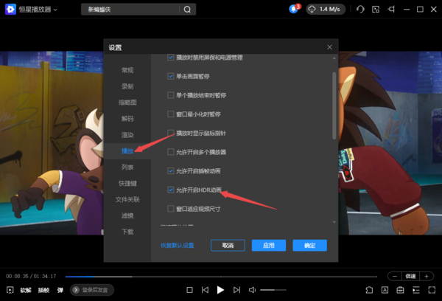The height and width of the screenshot is (301, 442).
Task: Uncheck 播放时禁用屏保和电源管理
Action: click(171, 58)
